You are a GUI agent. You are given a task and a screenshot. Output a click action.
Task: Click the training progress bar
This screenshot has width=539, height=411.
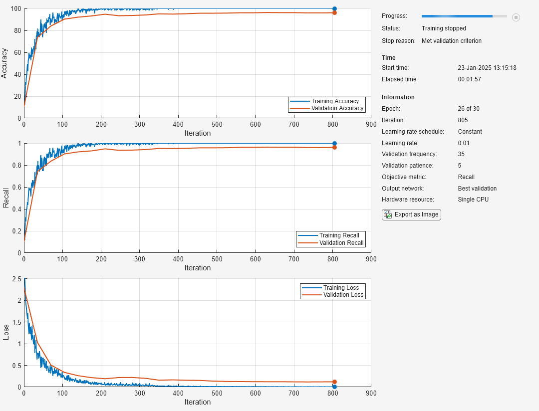(464, 16)
